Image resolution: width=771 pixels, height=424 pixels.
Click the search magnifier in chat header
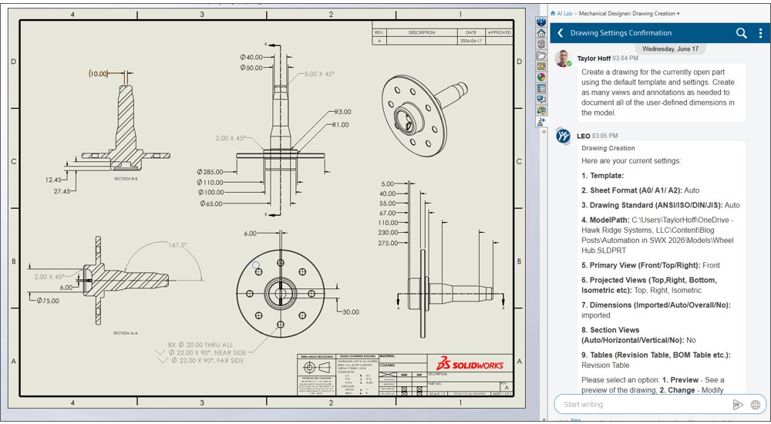(x=741, y=33)
